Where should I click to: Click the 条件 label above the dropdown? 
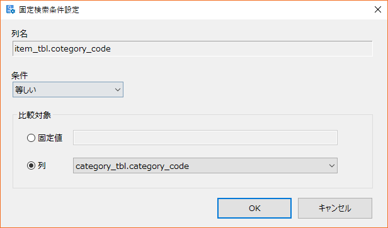point(20,75)
